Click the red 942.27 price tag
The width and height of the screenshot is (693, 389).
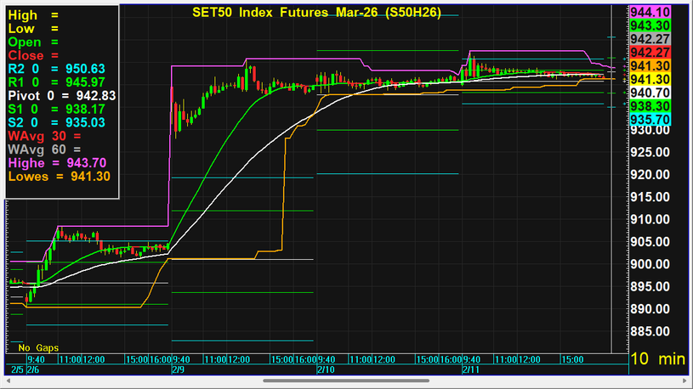pos(651,52)
